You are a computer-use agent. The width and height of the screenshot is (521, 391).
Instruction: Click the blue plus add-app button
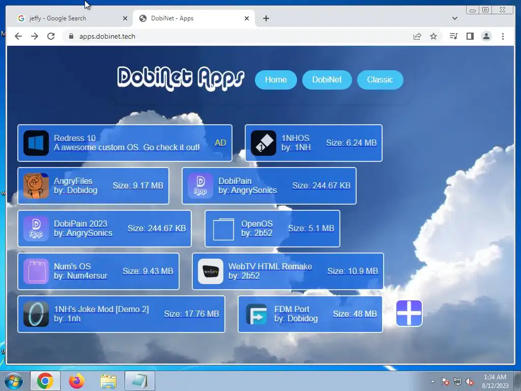coord(409,313)
